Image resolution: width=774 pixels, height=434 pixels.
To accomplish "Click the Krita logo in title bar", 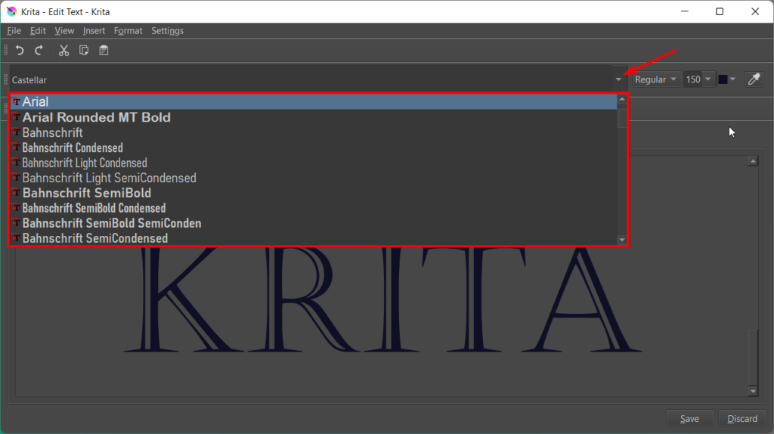I will pyautogui.click(x=11, y=11).
